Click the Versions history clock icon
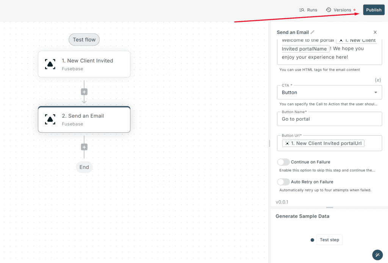The height and width of the screenshot is (263, 388). click(329, 10)
